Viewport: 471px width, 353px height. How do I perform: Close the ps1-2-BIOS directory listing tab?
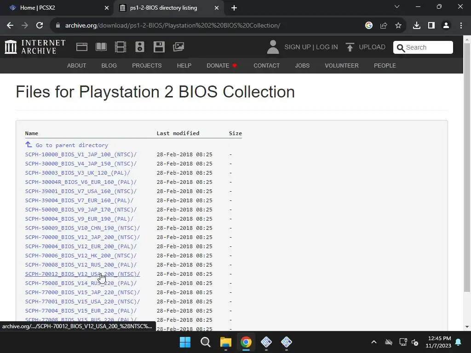point(217,8)
